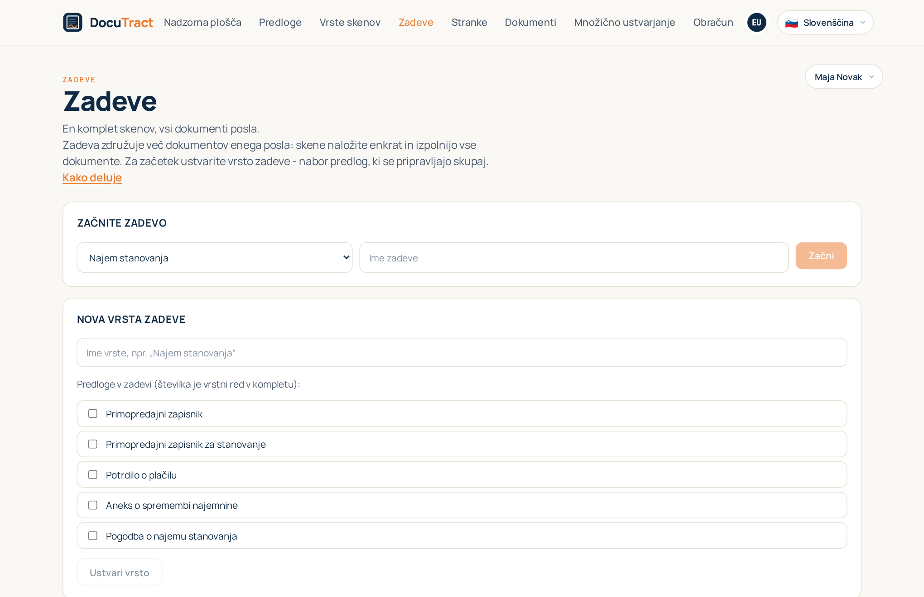Screen dimensions: 924x597
Task: Click the NOVA VRSTA ZADEVE heading
Action: 131,319
